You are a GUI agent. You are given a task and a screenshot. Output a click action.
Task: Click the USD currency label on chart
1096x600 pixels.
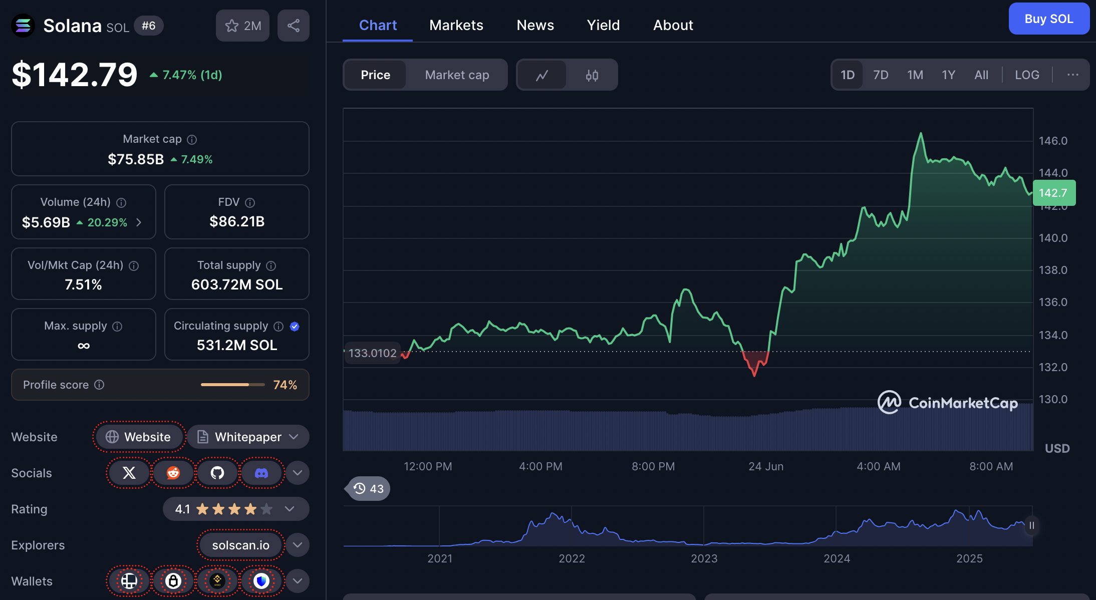pos(1057,448)
